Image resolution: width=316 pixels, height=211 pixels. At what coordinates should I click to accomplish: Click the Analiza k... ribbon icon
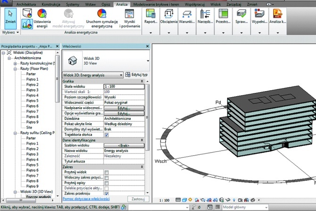pos(277,14)
